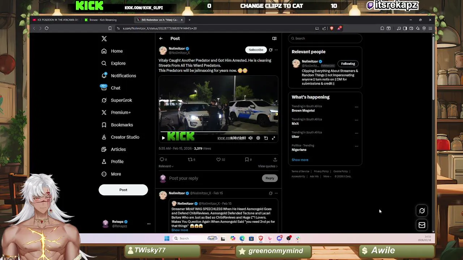Open Creator Studio in the sidebar
The image size is (463, 260).
pyautogui.click(x=120, y=137)
